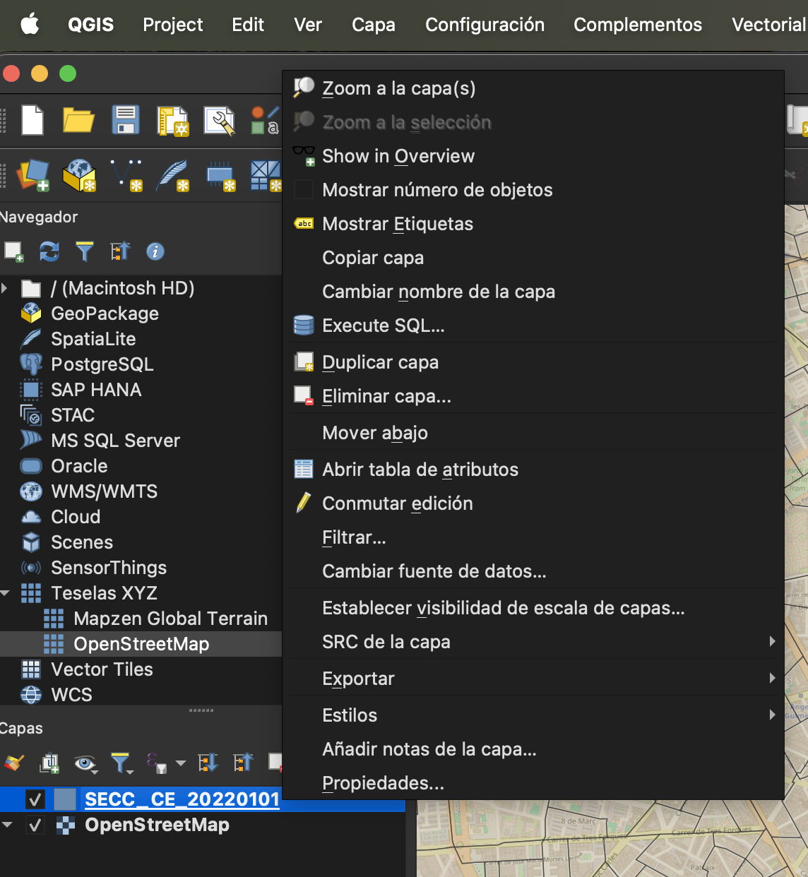Open the Complementos menu
Screen dimensions: 808x877
(638, 25)
